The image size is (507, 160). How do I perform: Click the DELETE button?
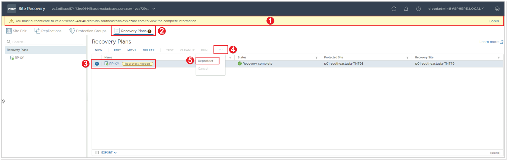tap(149, 50)
